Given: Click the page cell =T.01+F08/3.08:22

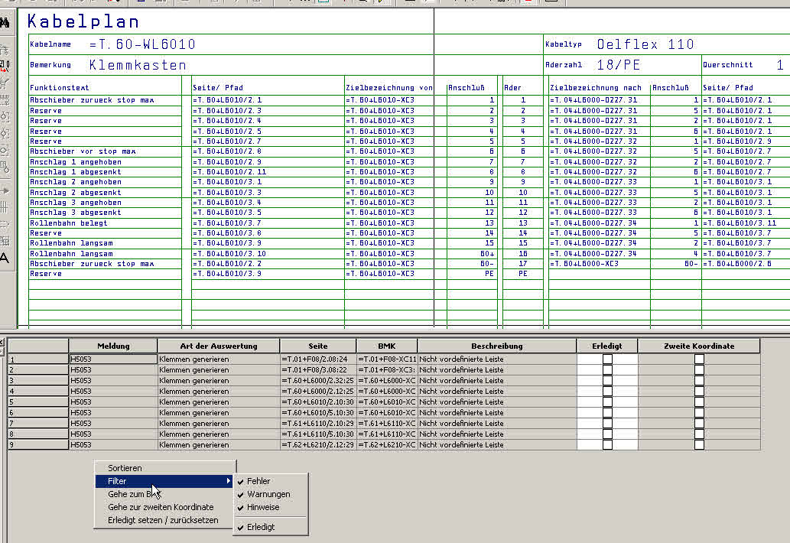Looking at the screenshot, I should pos(318,369).
